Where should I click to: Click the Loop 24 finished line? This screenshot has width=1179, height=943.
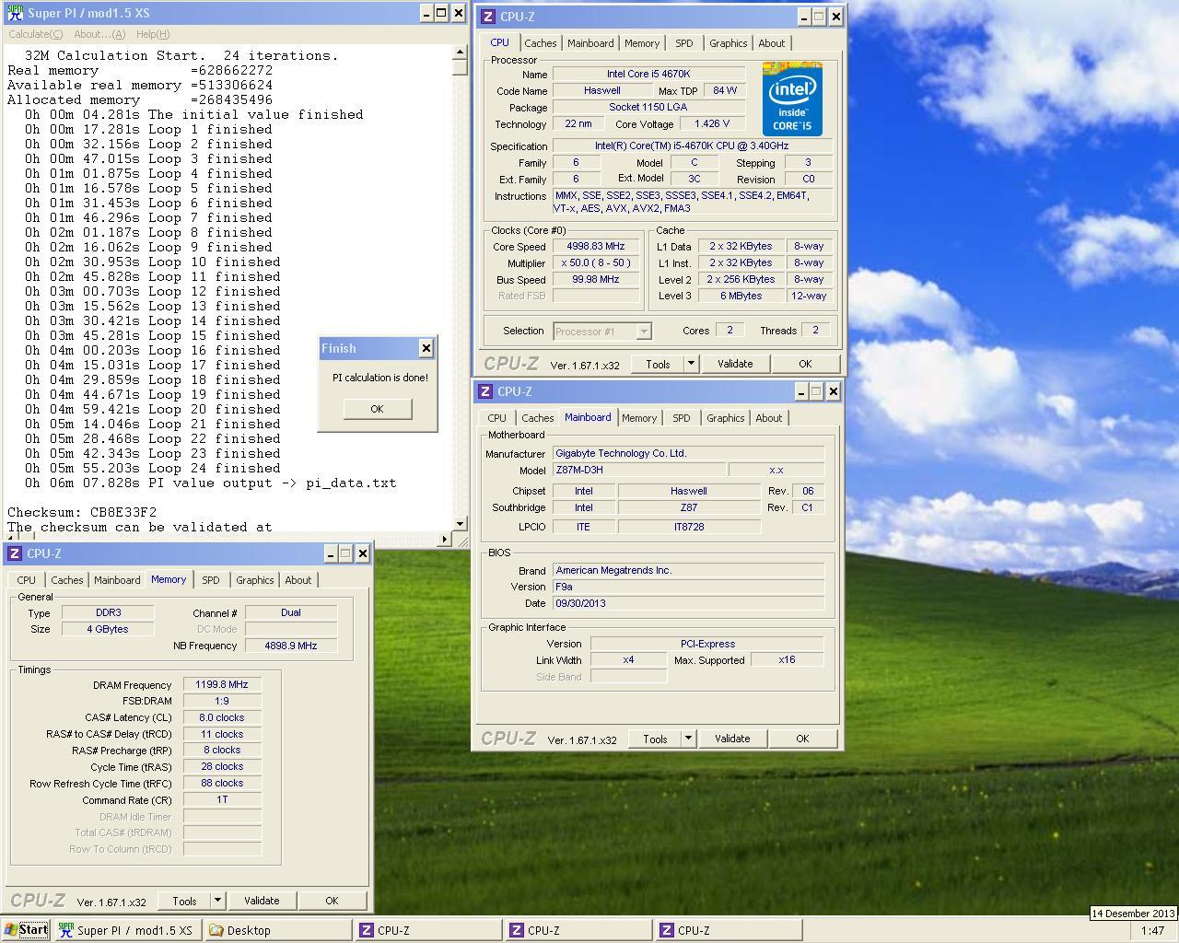tap(153, 468)
